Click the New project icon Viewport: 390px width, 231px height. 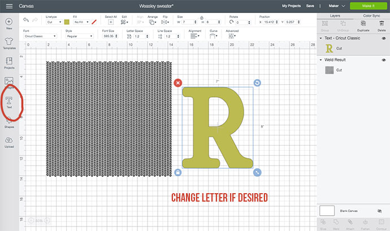9,21
